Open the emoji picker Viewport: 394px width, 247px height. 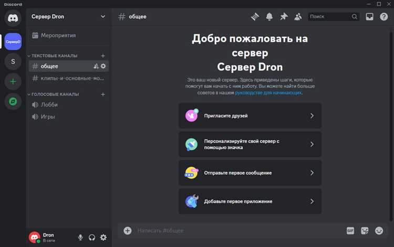(379, 230)
